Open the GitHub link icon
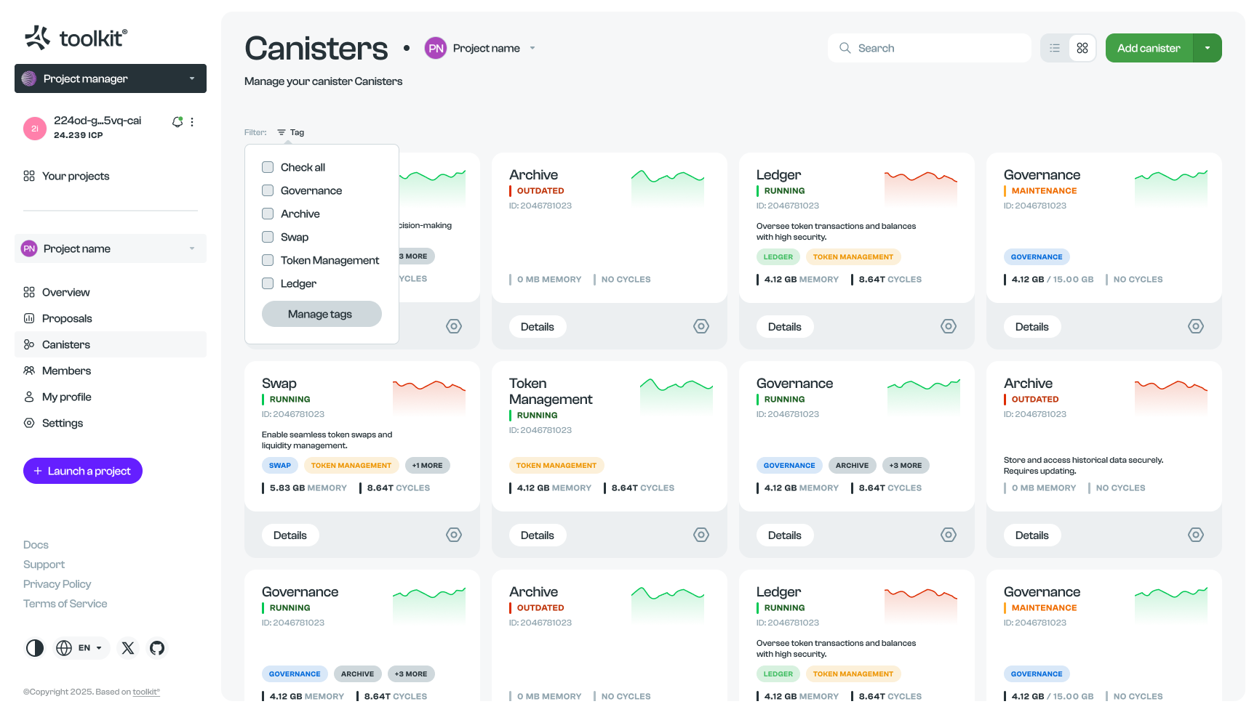Screen dimensions: 1257x712 [x=157, y=648]
